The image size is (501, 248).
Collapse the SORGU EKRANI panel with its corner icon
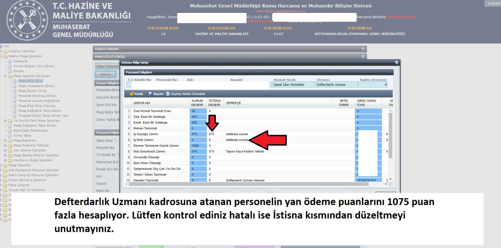pyautogui.click(x=363, y=49)
